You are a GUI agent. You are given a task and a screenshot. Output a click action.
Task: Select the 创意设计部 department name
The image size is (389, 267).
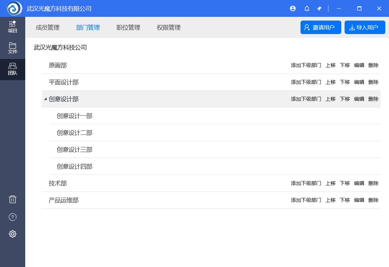click(64, 99)
